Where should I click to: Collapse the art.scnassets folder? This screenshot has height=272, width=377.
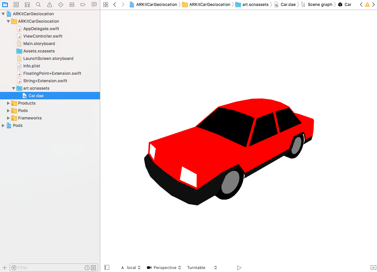point(14,88)
